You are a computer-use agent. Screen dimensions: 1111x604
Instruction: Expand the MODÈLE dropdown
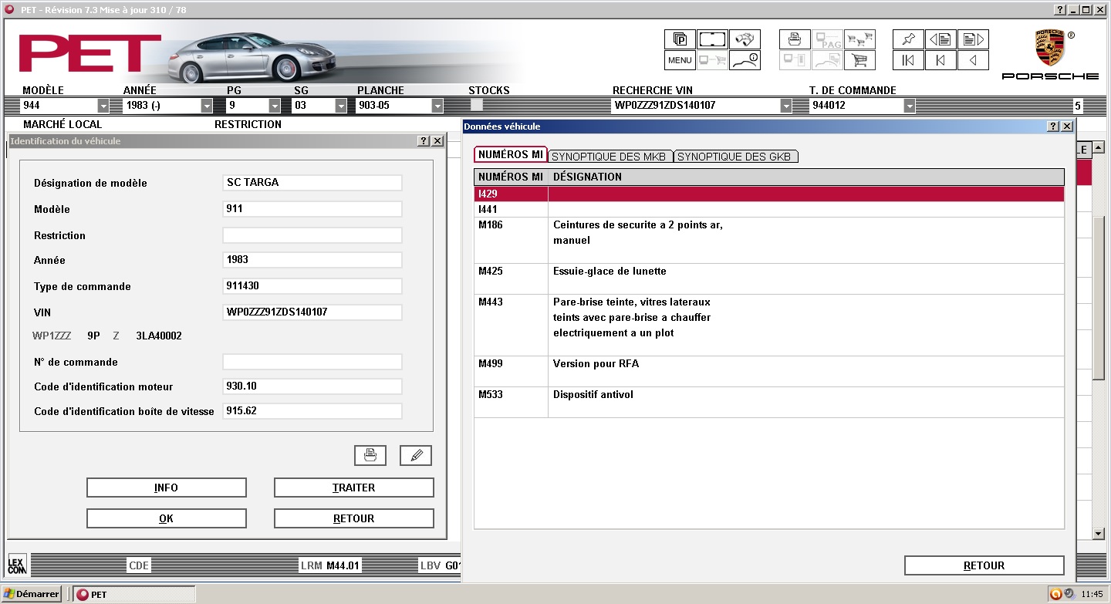[103, 106]
